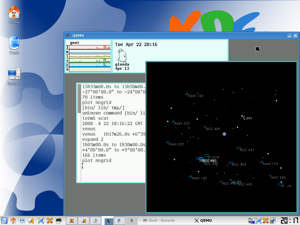Click the 20:17 panel clock

coord(289,221)
